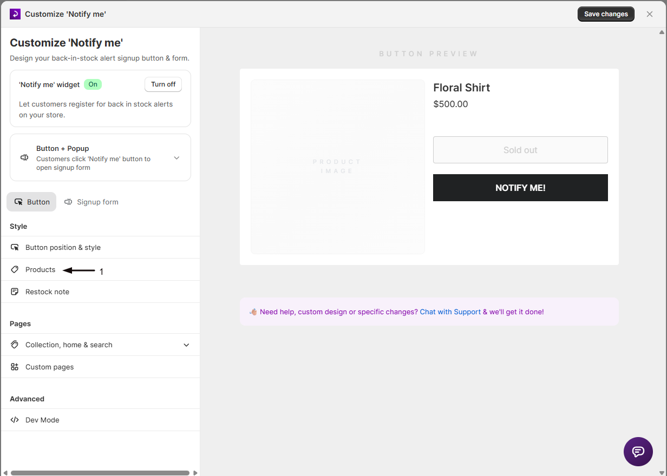Click the Sold out button
Viewport: 667px width, 476px height.
[520, 150]
